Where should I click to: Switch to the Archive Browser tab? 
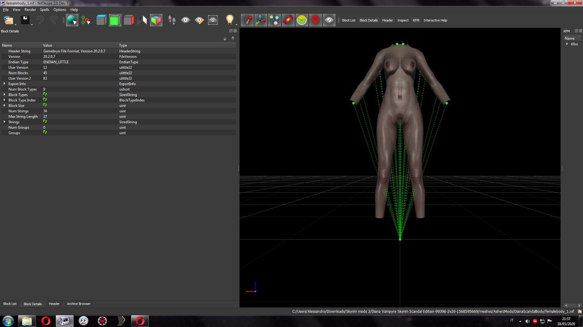[x=79, y=304]
